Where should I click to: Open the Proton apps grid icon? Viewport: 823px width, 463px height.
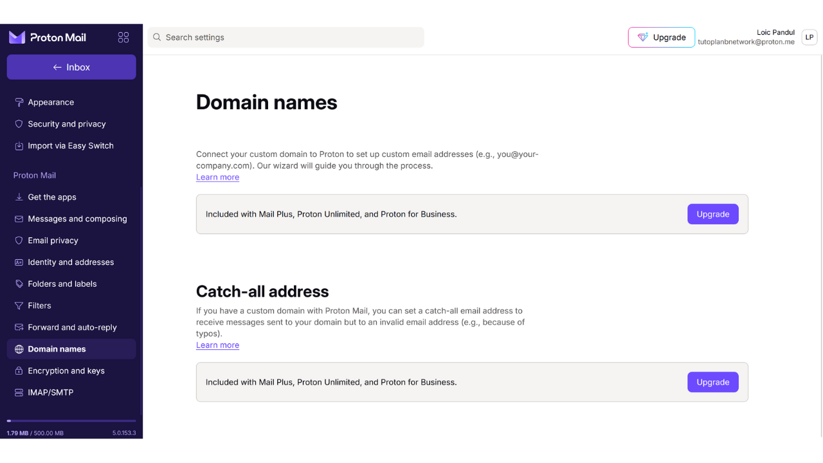click(123, 37)
